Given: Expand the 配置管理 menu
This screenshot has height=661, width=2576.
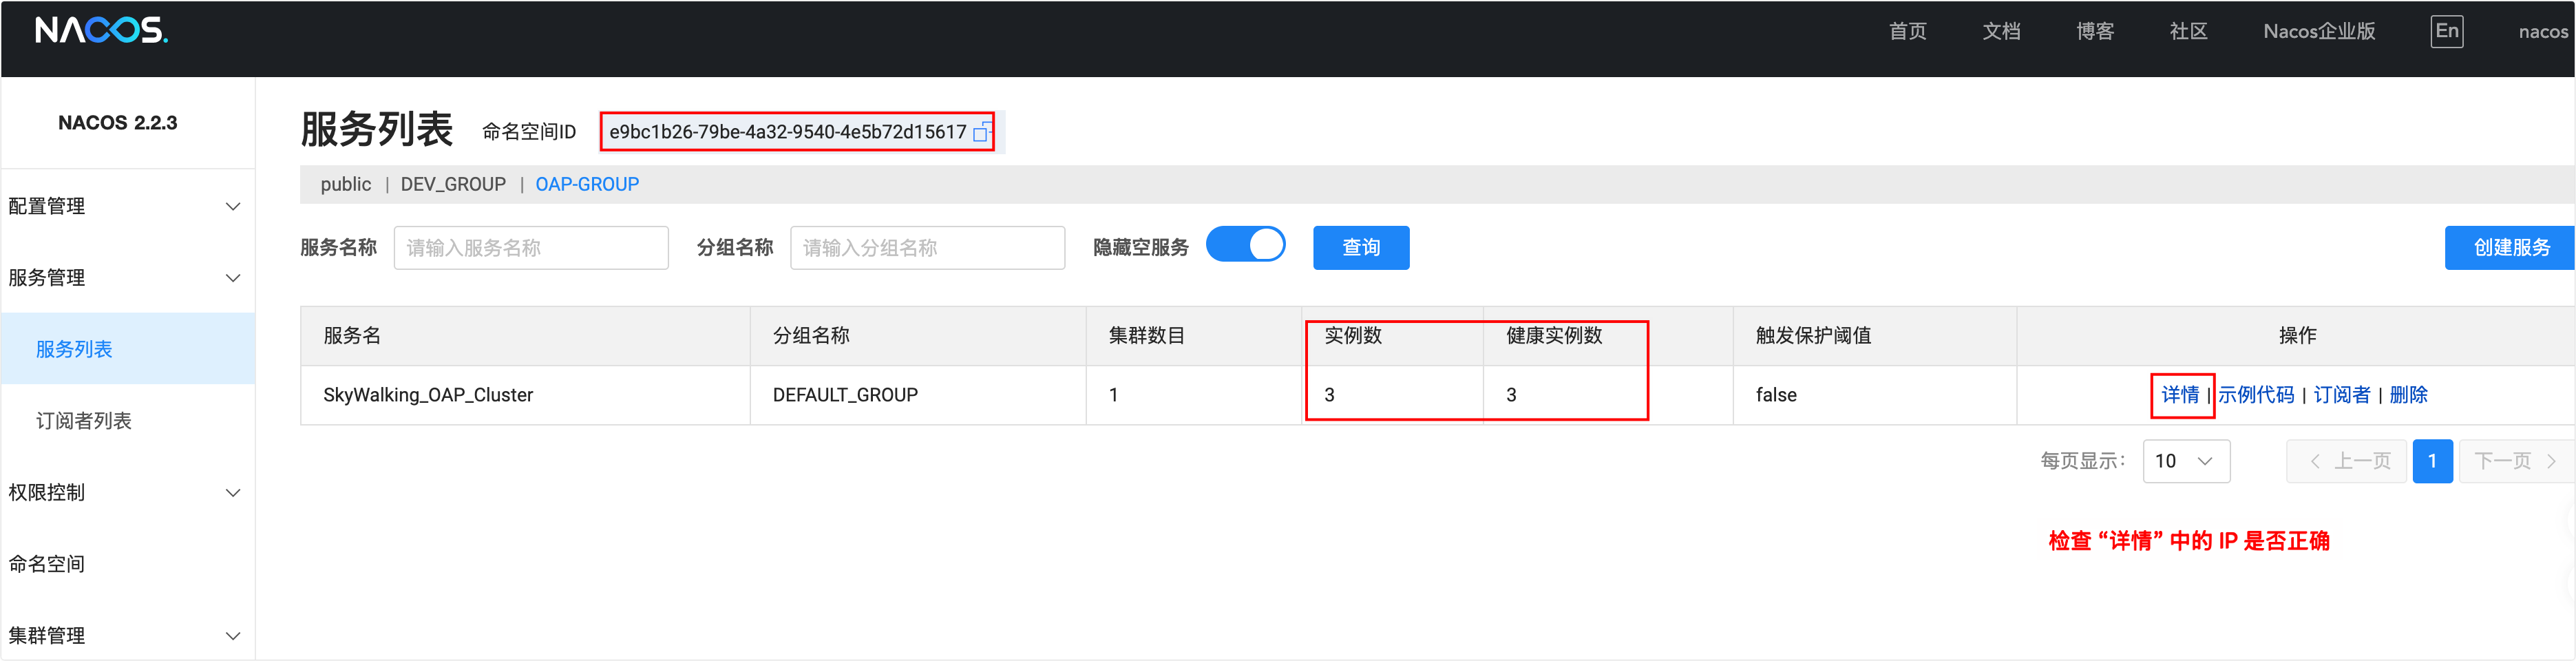Looking at the screenshot, I should click(127, 206).
